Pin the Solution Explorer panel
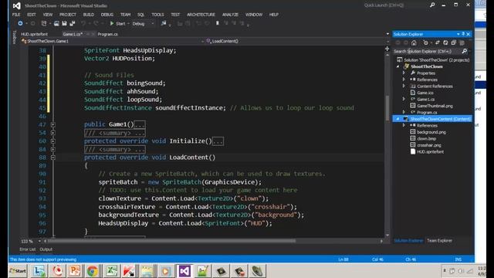 [x=463, y=34]
